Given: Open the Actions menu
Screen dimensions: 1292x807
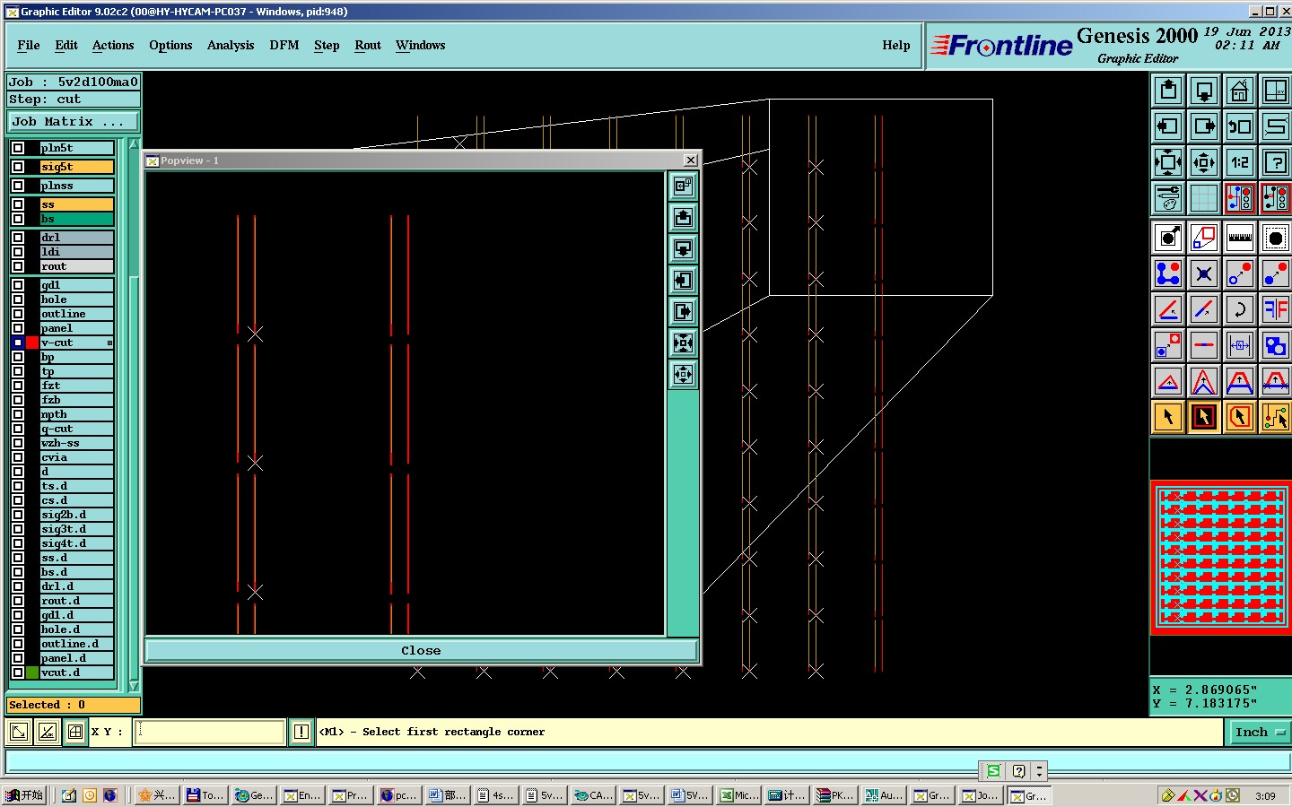Looking at the screenshot, I should (113, 45).
